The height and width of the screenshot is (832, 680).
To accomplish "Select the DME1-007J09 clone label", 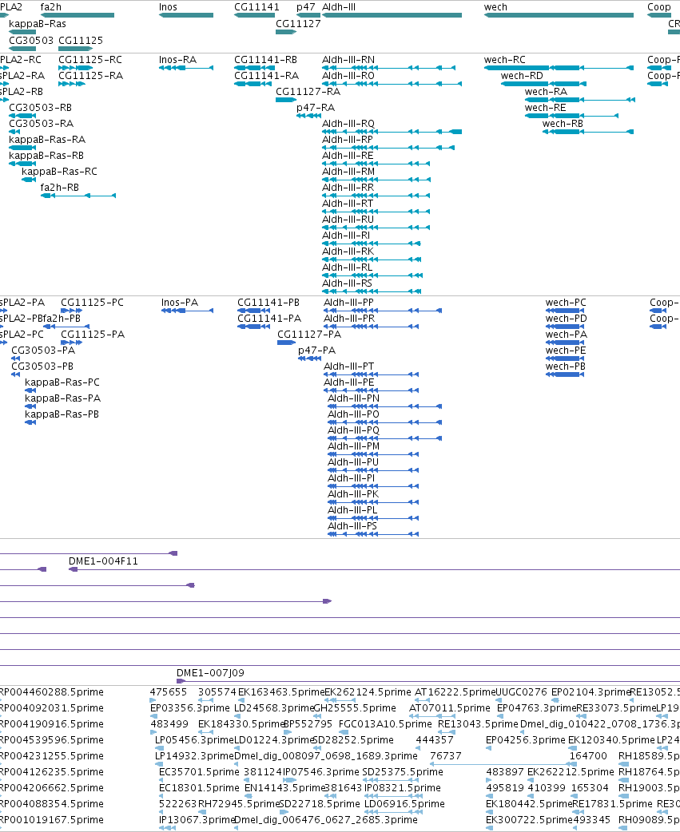I will pyautogui.click(x=210, y=673).
